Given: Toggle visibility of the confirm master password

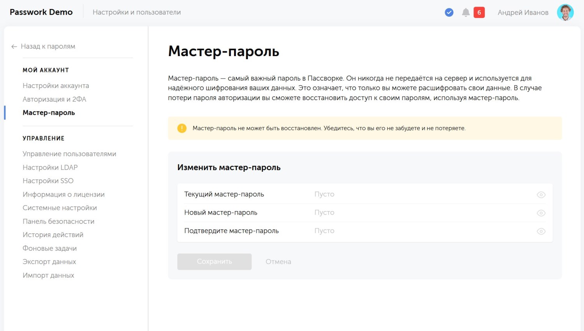Looking at the screenshot, I should 541,231.
